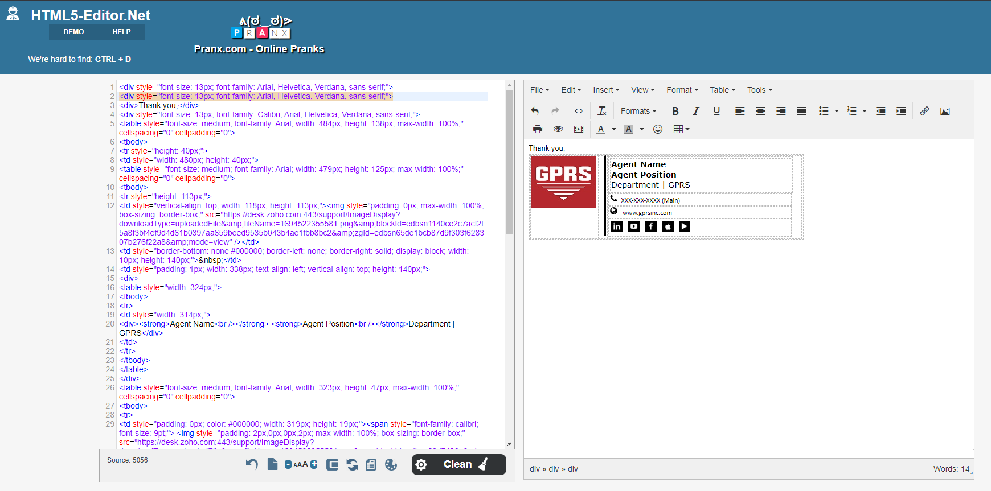Click the clear formatting icon
Viewport: 991px width, 491px height.
pos(601,111)
